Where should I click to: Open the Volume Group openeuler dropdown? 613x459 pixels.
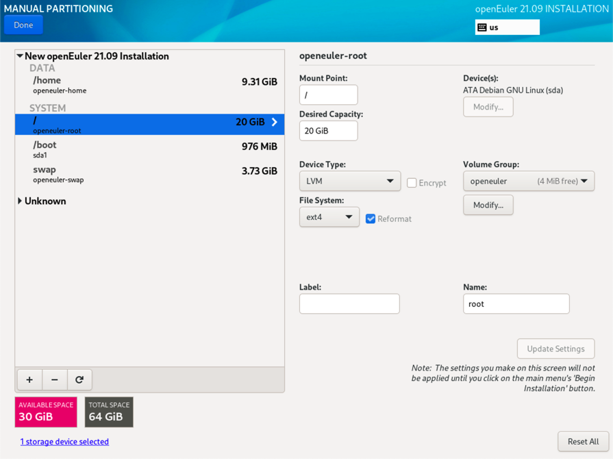point(528,181)
